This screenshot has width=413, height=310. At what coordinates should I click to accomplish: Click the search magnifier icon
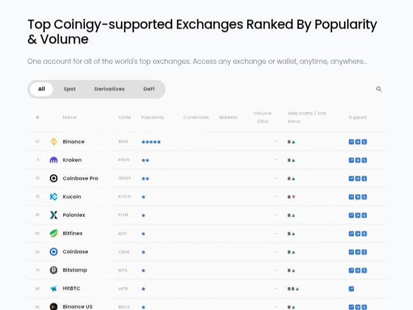pyautogui.click(x=379, y=89)
